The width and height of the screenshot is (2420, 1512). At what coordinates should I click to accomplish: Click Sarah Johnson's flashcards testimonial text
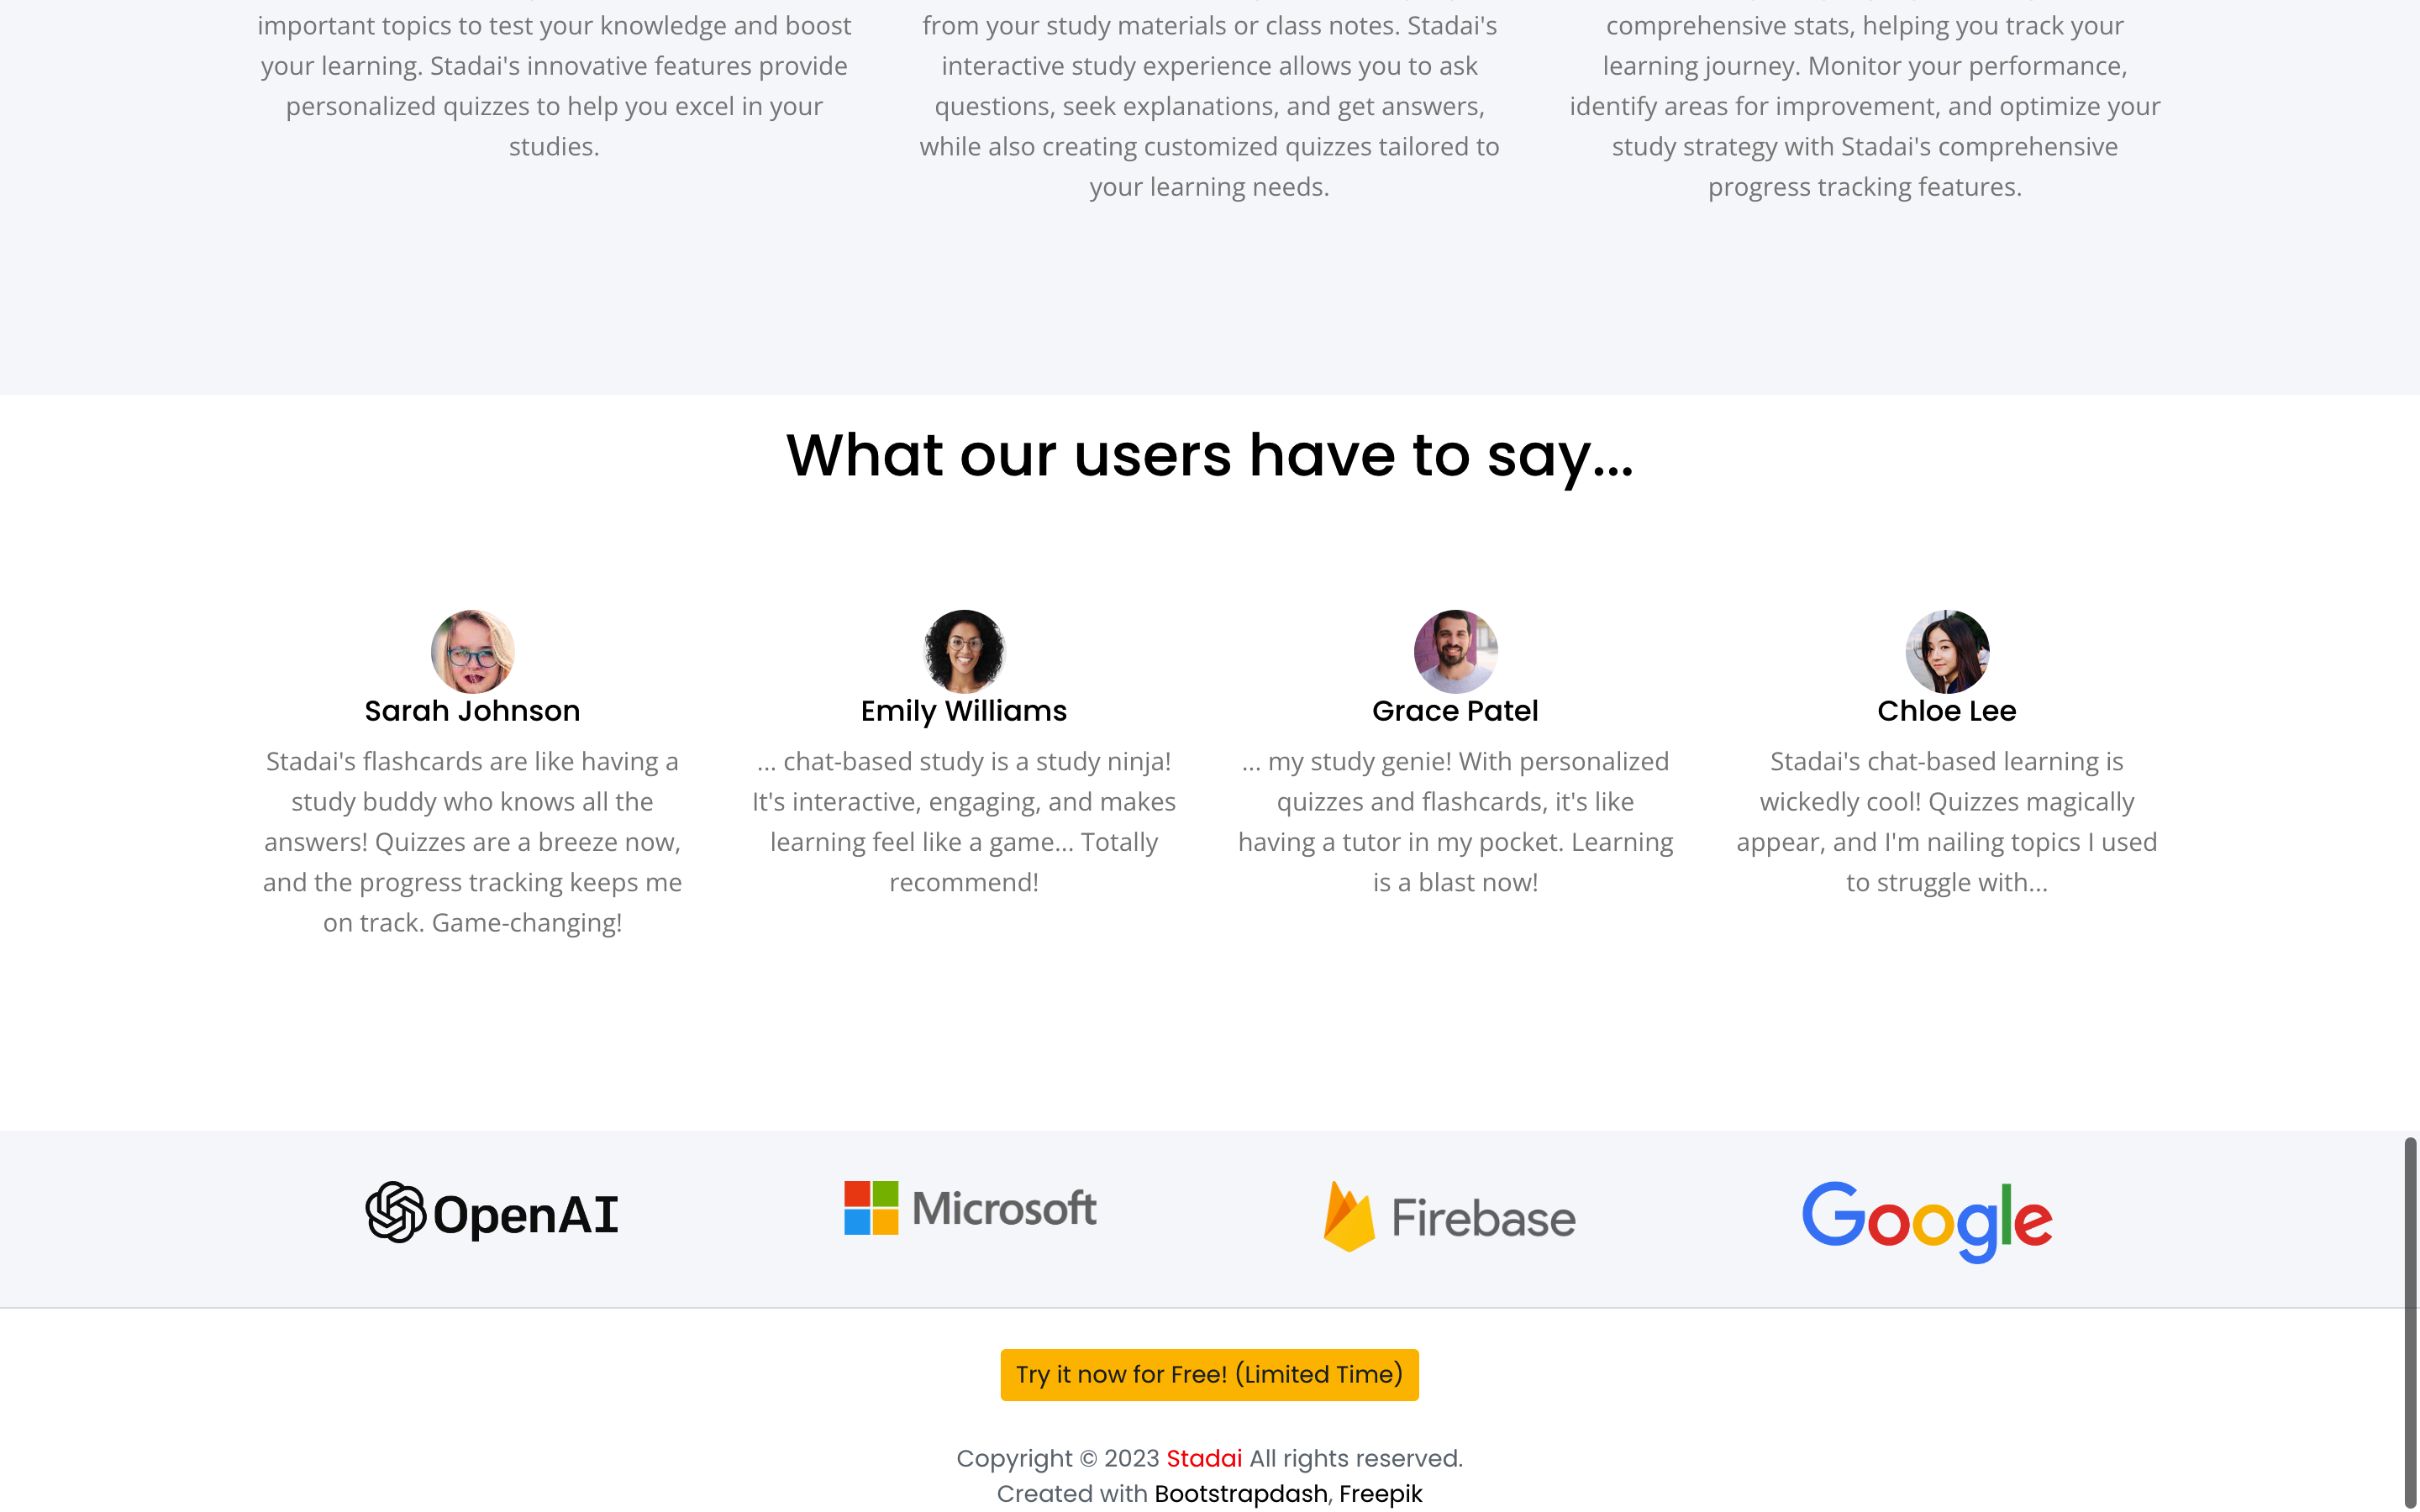[472, 842]
